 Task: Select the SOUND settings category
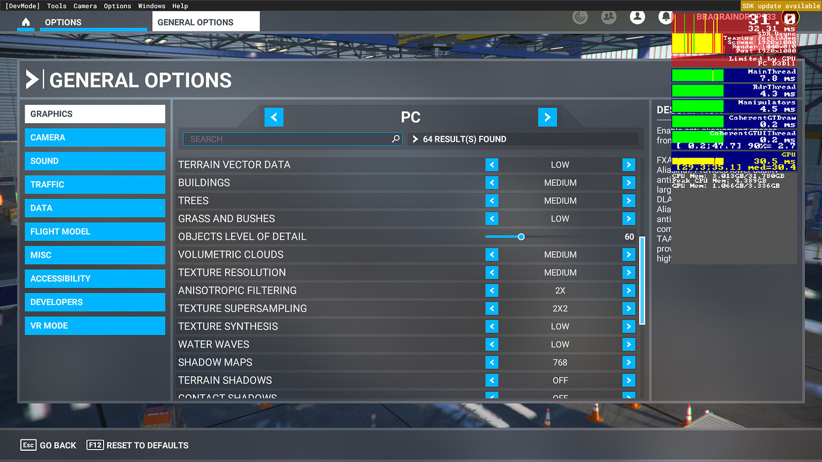pyautogui.click(x=95, y=161)
